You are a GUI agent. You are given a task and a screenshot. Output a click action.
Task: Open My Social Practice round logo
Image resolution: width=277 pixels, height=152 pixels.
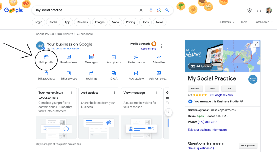pos(253,79)
